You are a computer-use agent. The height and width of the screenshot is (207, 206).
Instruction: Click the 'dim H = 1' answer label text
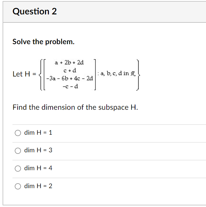tap(38, 132)
